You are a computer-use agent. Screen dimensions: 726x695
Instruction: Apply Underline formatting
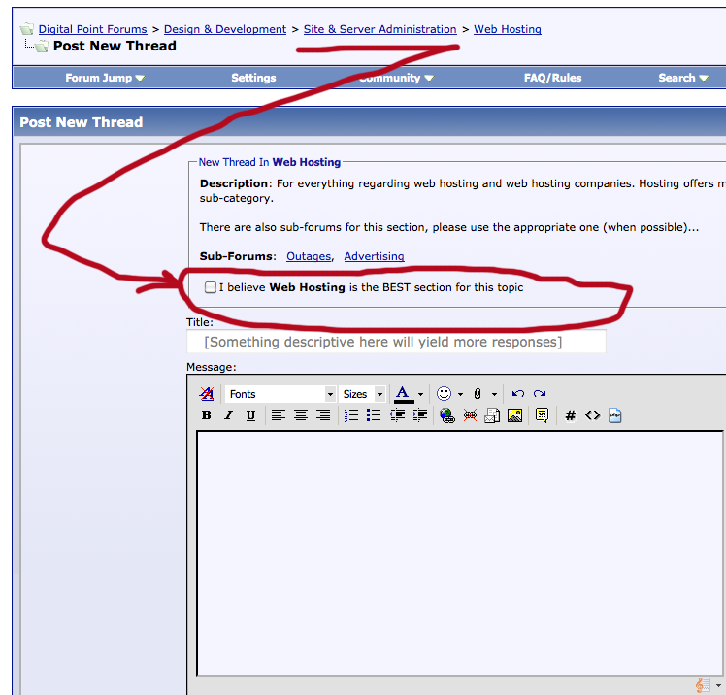click(x=250, y=415)
